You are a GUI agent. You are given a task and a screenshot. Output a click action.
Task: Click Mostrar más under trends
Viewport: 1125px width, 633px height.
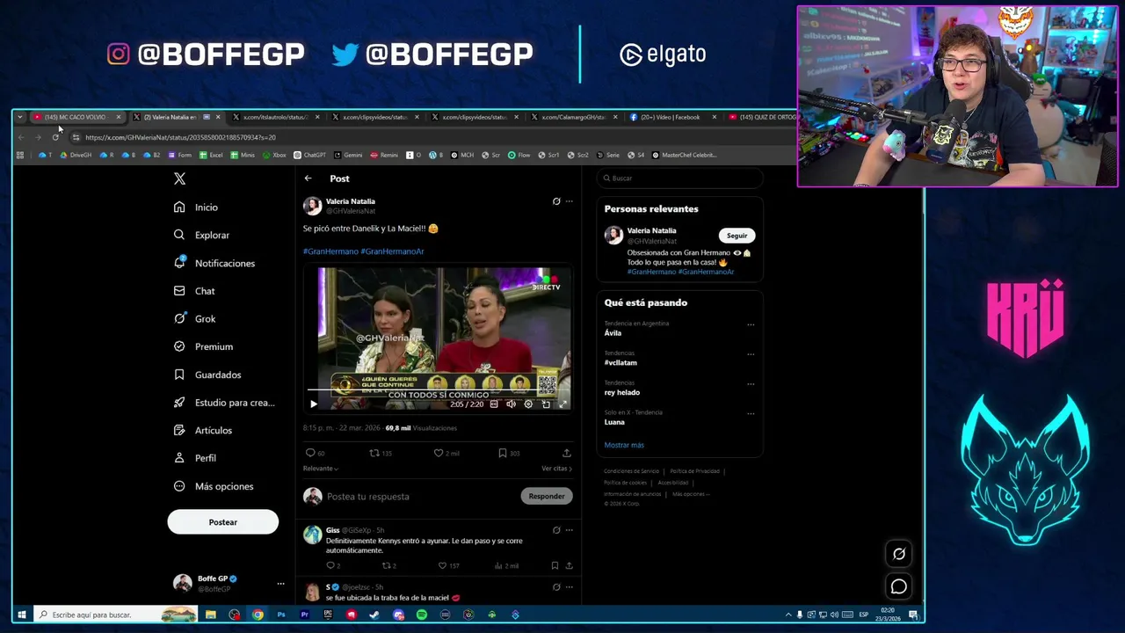pyautogui.click(x=624, y=445)
